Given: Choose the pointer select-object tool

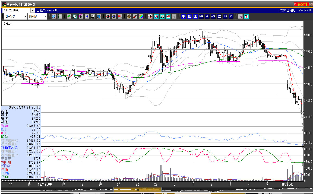Looking at the screenshot, I should [81, 17].
